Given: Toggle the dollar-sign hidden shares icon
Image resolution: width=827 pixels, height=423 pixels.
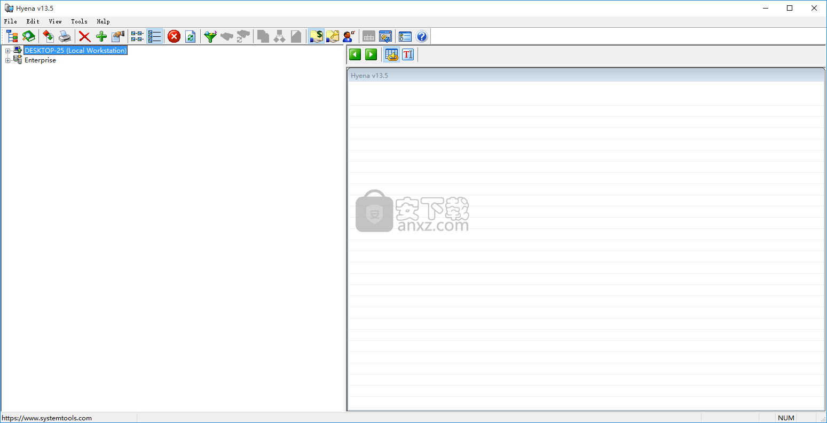Looking at the screenshot, I should pos(316,36).
